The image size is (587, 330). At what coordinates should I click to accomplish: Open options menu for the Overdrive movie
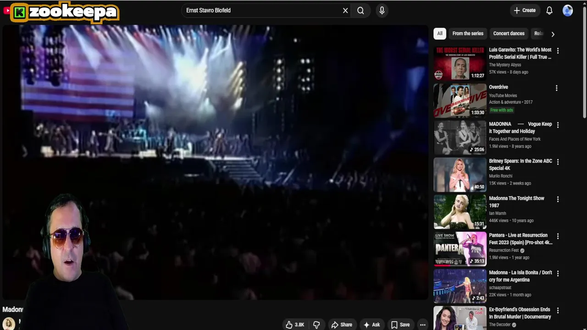557,88
